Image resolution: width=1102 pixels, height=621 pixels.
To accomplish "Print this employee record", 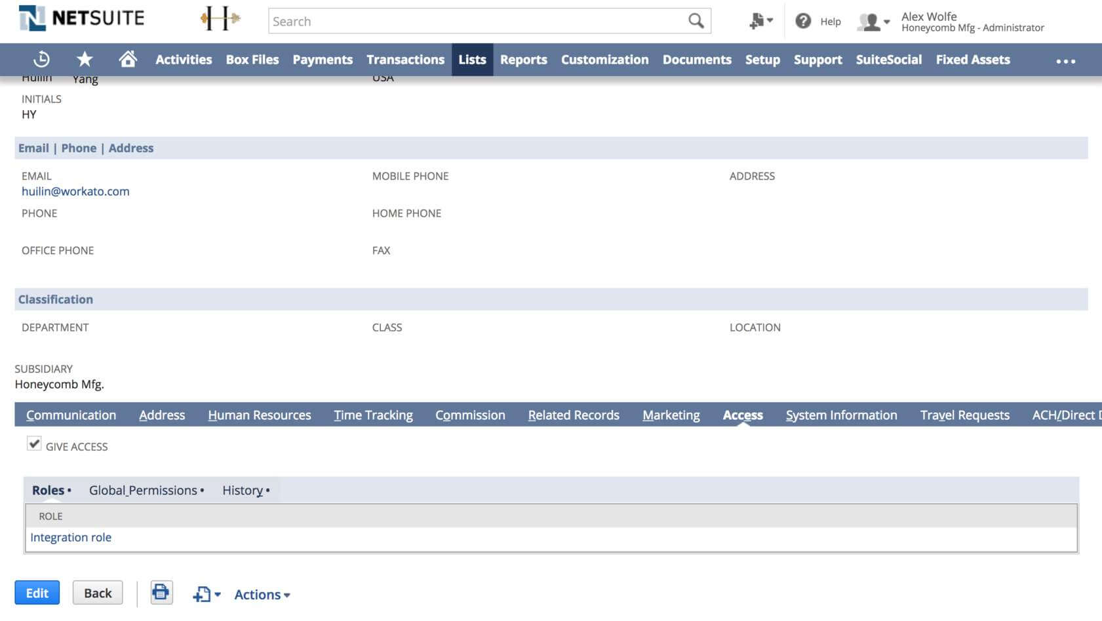I will tap(161, 593).
